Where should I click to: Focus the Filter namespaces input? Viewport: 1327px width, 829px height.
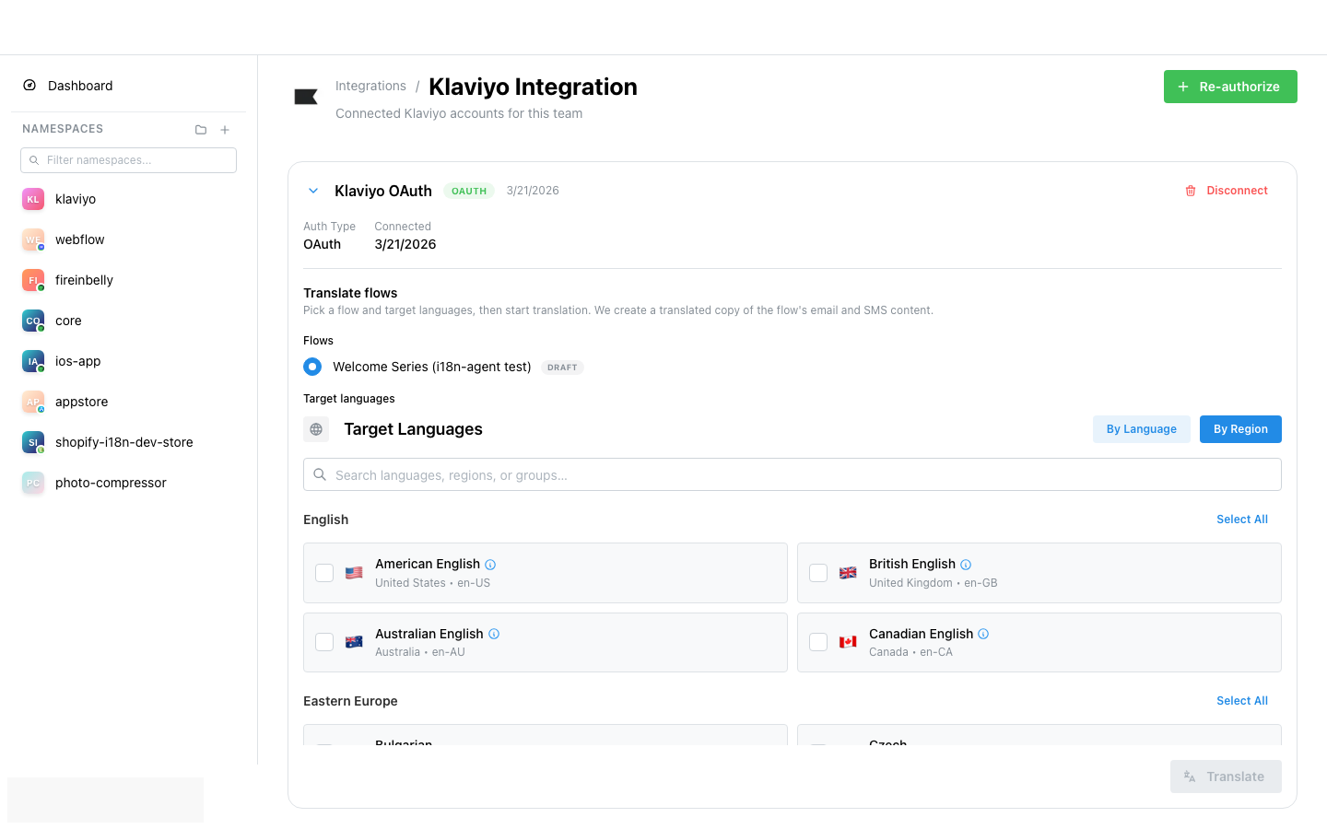[128, 160]
